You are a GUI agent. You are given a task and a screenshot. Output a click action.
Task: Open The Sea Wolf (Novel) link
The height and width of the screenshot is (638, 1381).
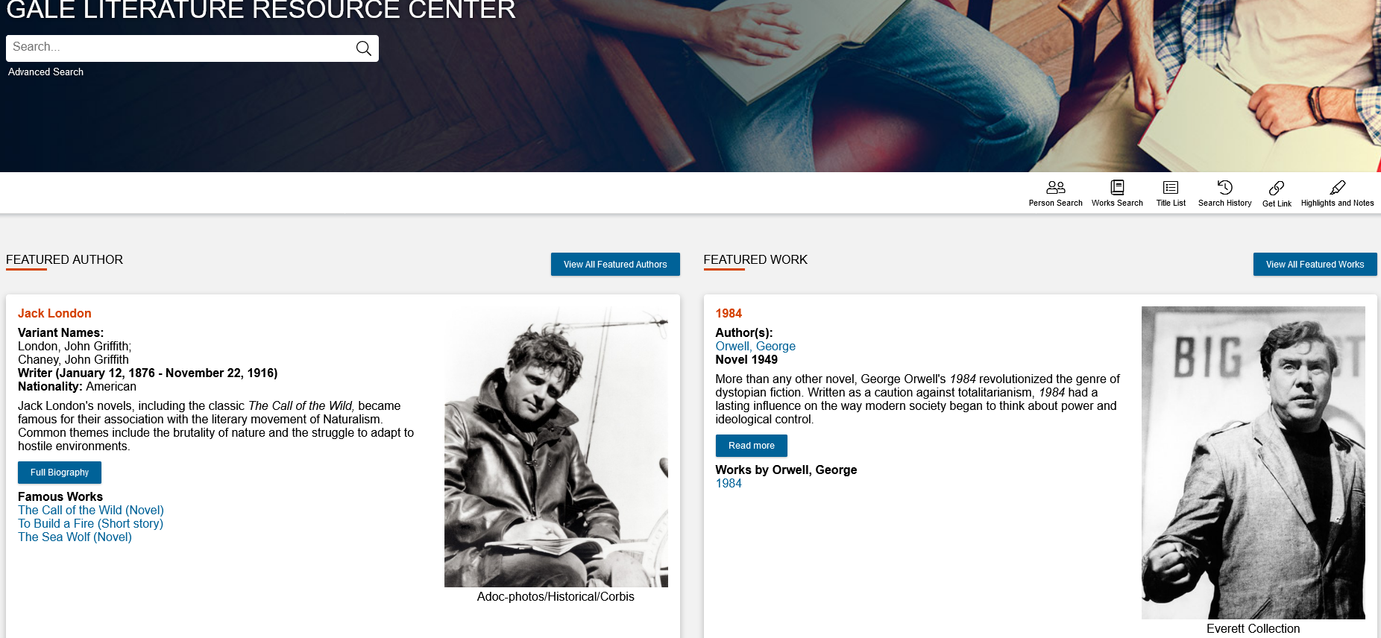75,537
